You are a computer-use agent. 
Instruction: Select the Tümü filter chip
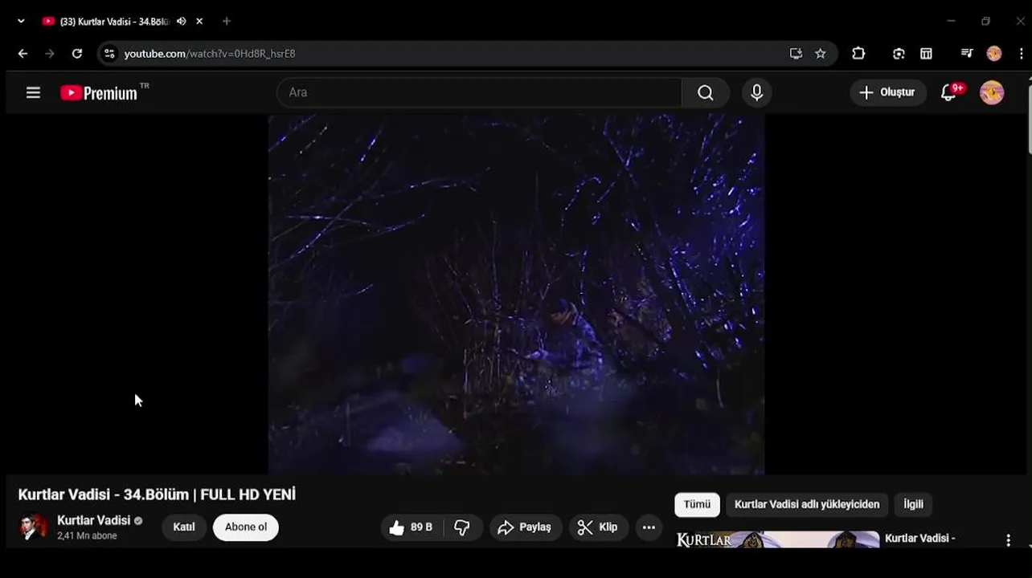pyautogui.click(x=697, y=504)
